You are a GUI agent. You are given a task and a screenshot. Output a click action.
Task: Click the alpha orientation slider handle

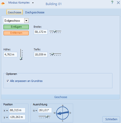47,116
